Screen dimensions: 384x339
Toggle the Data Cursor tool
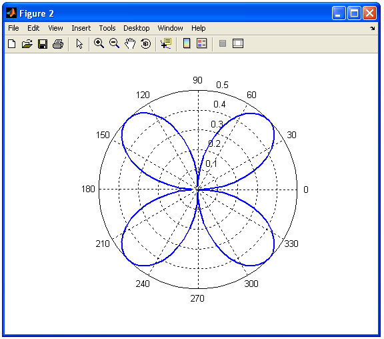pos(166,43)
